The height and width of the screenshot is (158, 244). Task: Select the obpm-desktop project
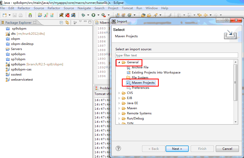click(x=22, y=44)
